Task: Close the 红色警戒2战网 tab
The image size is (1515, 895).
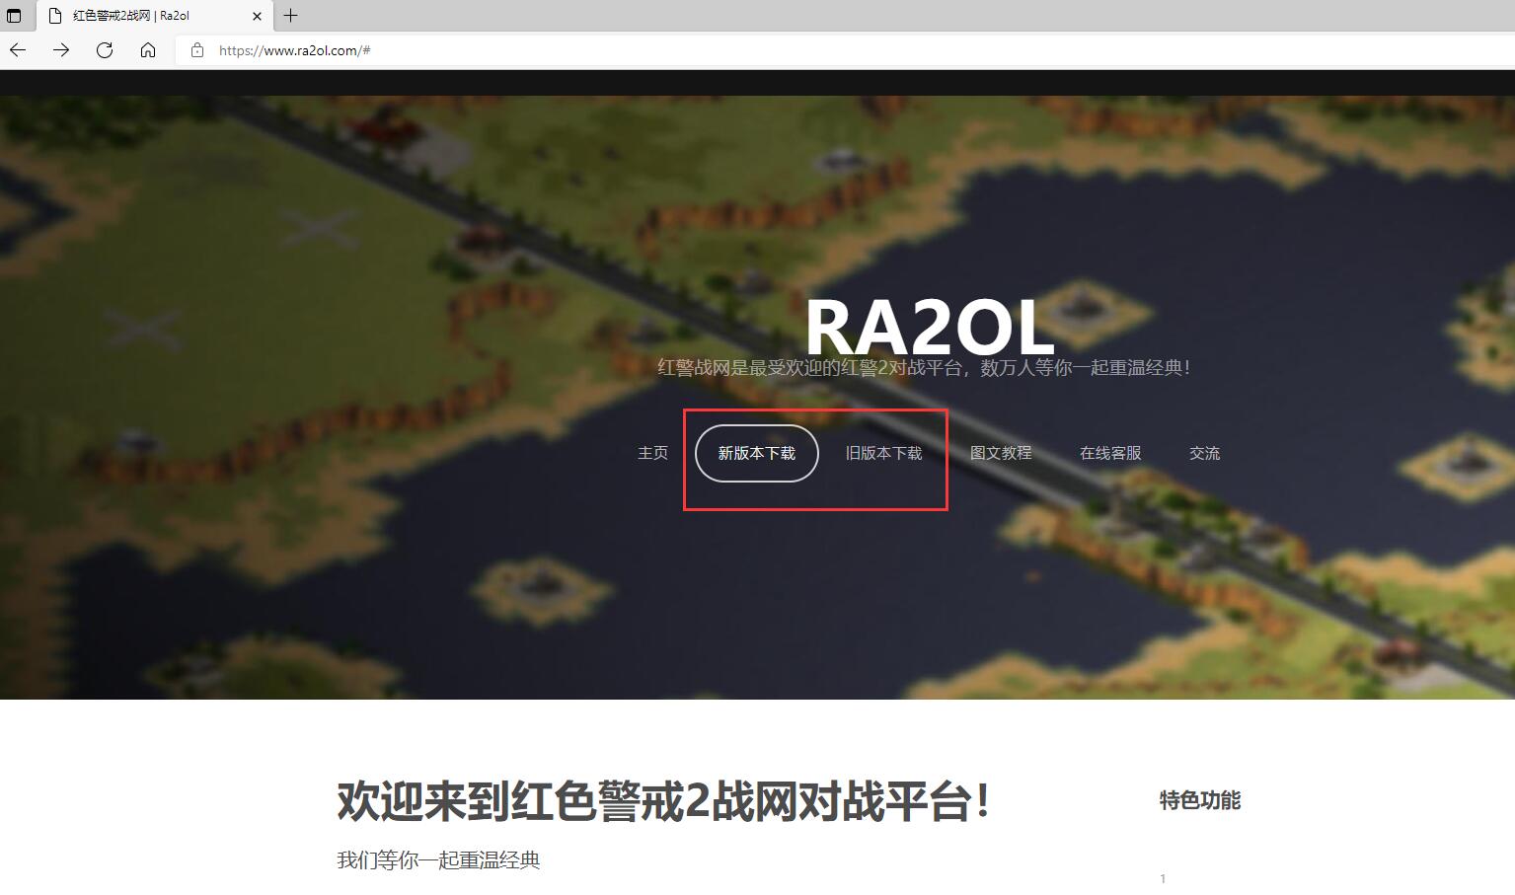Action: click(257, 16)
